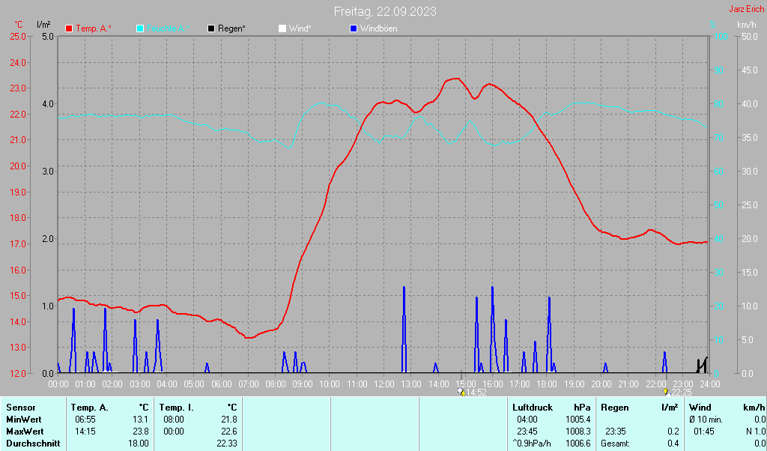This screenshot has height=451, width=767.
Task: Select the 'Temp. A.*' legend label
Action: pos(94,29)
